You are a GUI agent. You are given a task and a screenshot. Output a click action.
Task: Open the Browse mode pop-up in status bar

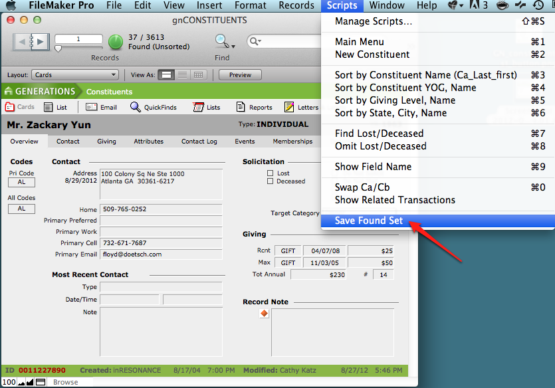click(65, 382)
